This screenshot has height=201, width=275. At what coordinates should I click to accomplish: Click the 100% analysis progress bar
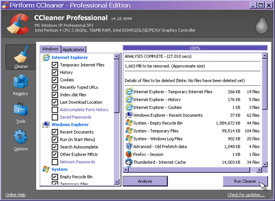click(195, 48)
